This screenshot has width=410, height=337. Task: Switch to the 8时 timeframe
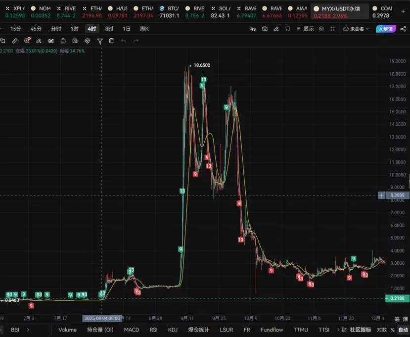(x=109, y=29)
